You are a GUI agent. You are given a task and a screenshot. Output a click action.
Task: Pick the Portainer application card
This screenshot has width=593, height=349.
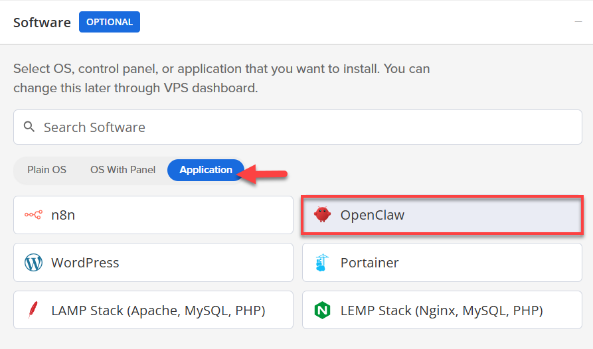(x=442, y=263)
